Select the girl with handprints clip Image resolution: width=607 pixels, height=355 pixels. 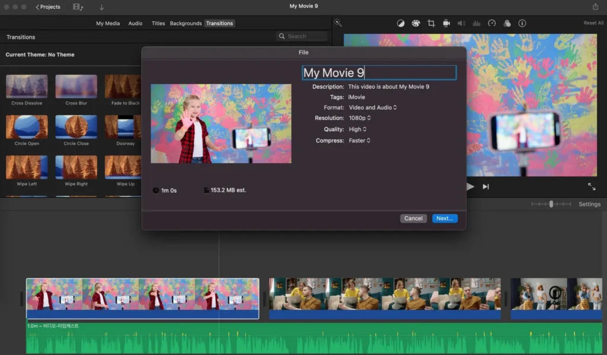[142, 299]
